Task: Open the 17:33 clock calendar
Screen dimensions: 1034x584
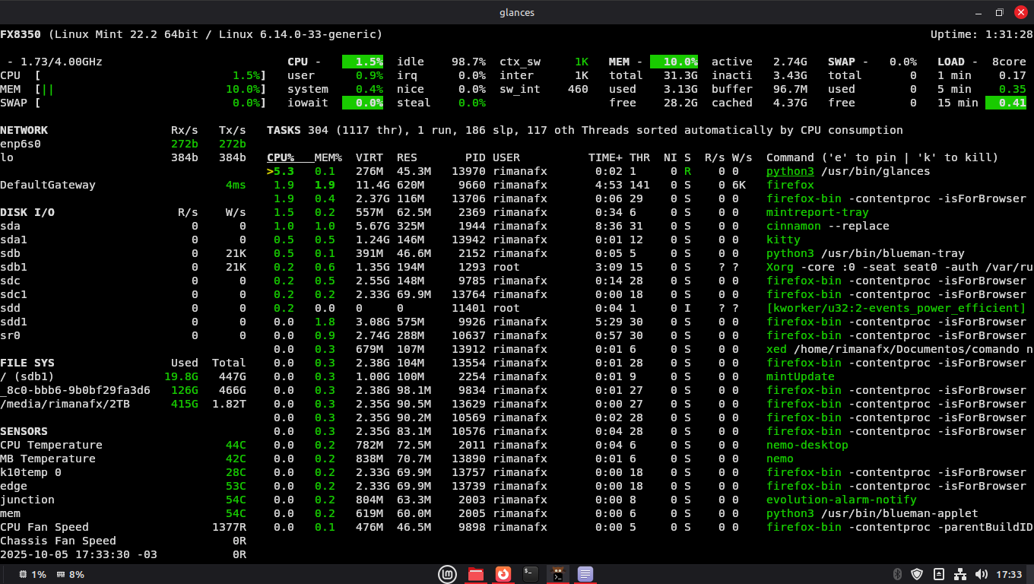Action: 1009,574
